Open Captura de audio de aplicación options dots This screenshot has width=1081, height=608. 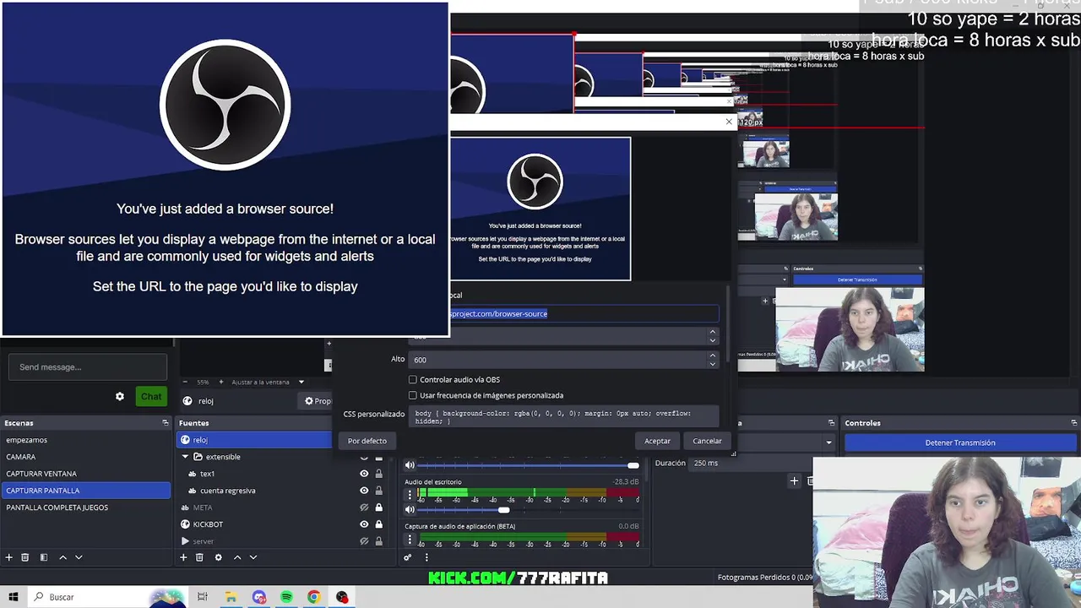coord(410,539)
